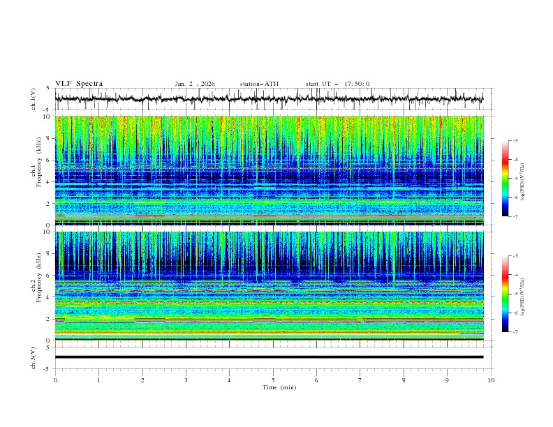Click the "station=ATH" header label
The width and height of the screenshot is (553, 427).
[259, 84]
